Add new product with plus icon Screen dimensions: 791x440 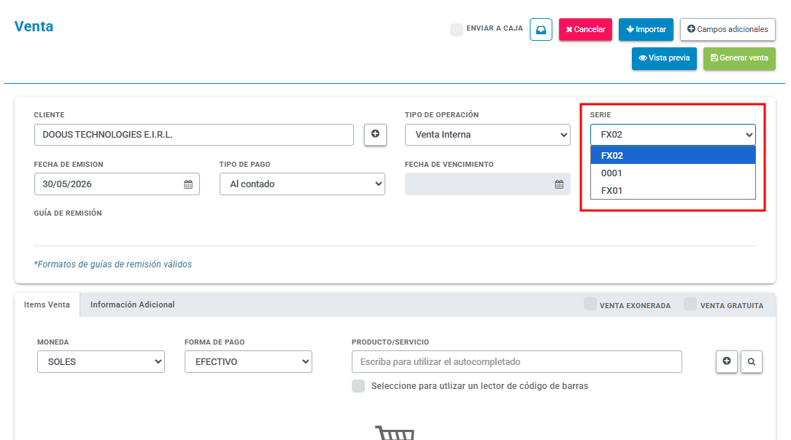pos(727,361)
